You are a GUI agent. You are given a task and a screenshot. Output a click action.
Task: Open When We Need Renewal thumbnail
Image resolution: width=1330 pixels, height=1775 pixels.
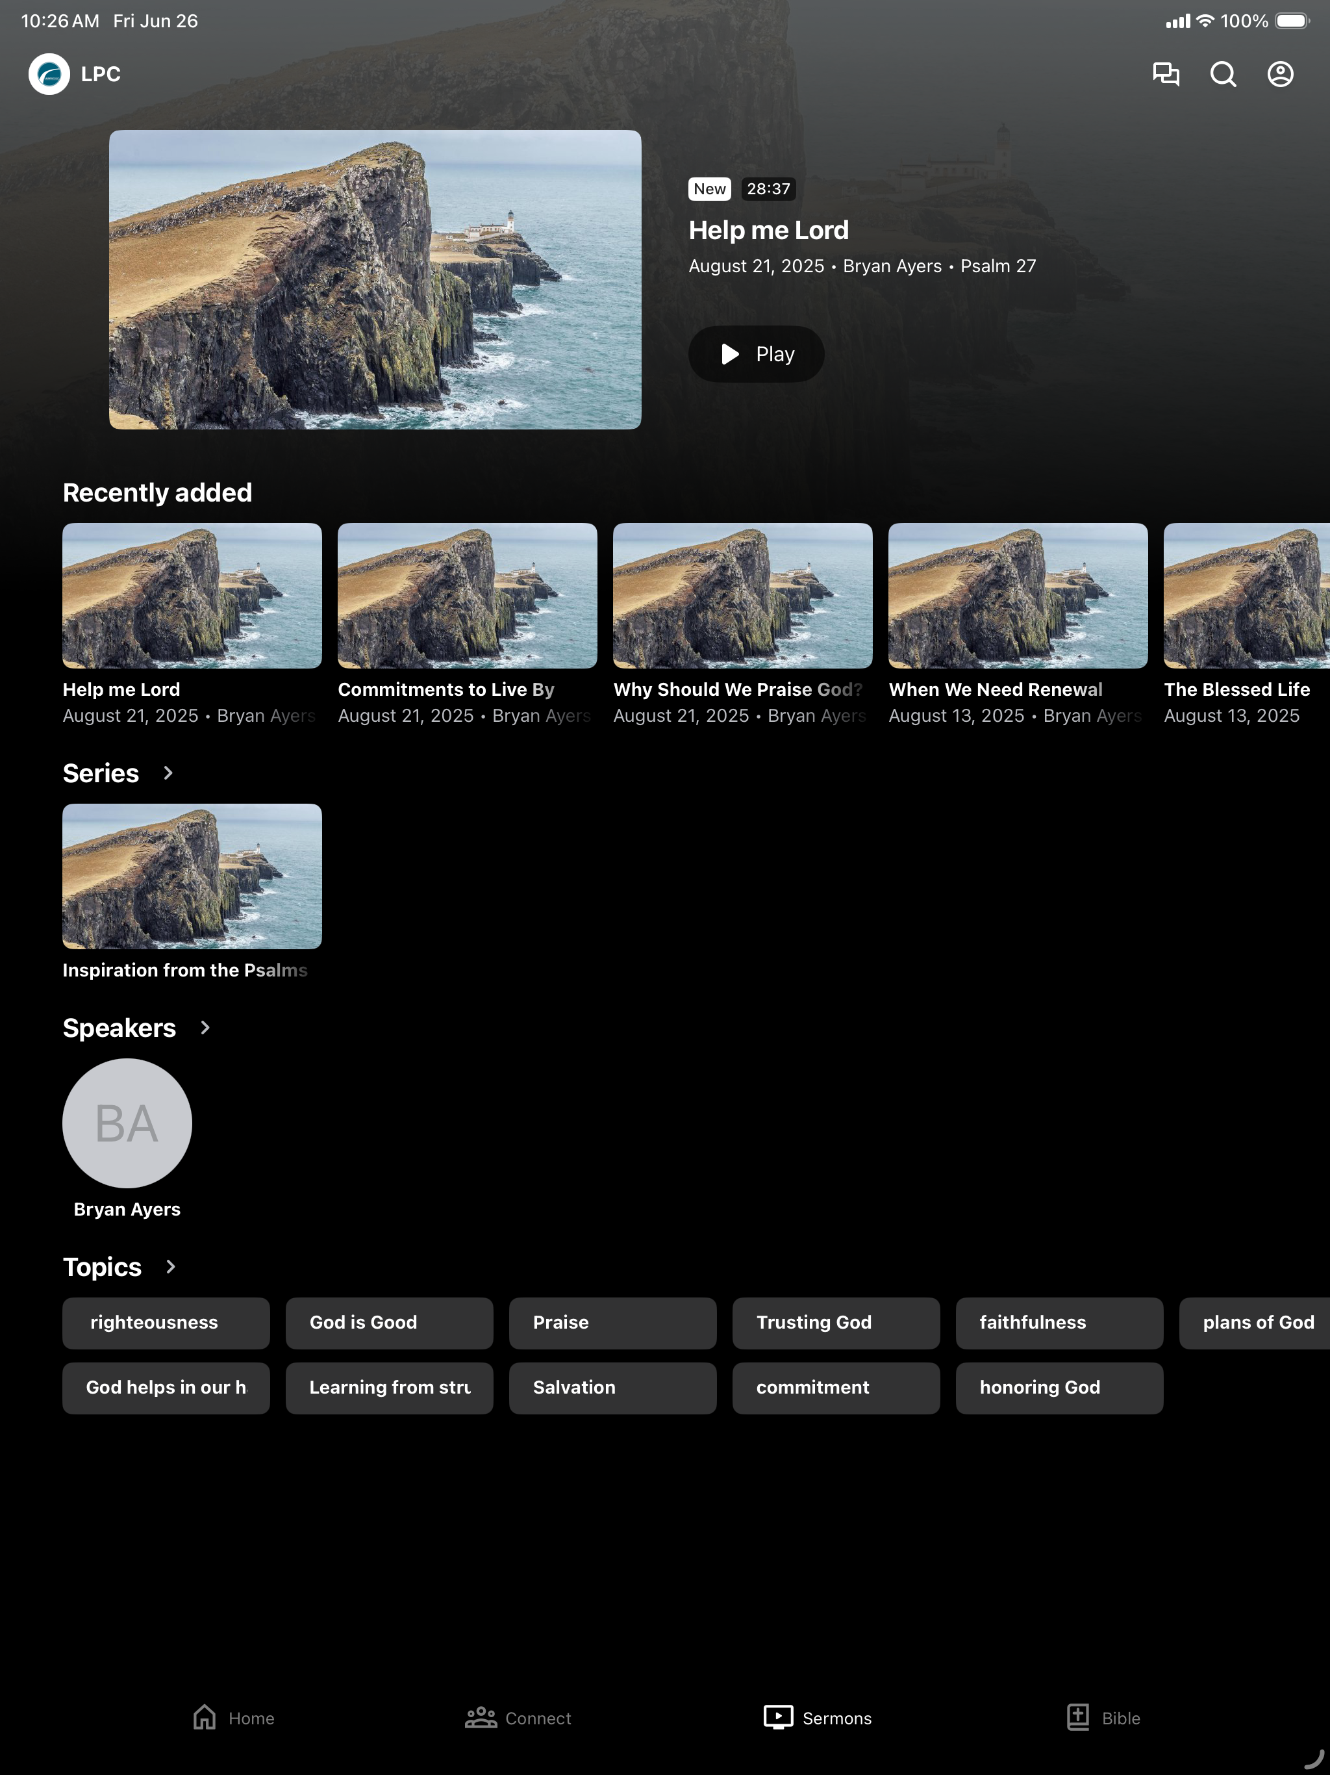click(1017, 595)
